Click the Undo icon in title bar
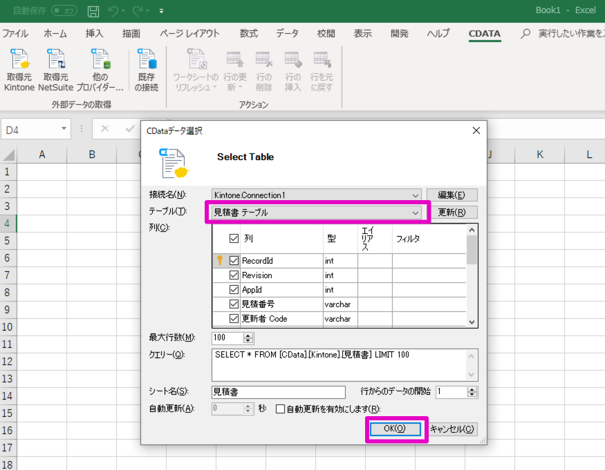The height and width of the screenshot is (470, 605). [113, 11]
